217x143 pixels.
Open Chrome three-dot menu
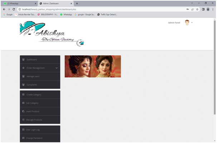(x=213, y=9)
